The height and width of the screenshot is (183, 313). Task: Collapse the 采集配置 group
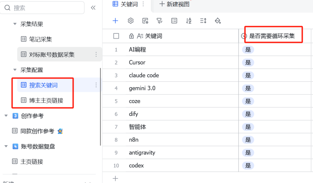tap(15, 70)
